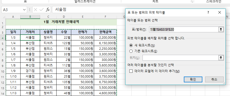Select the 기존 워크시트 radio option
230x96 pixels.
131,51
